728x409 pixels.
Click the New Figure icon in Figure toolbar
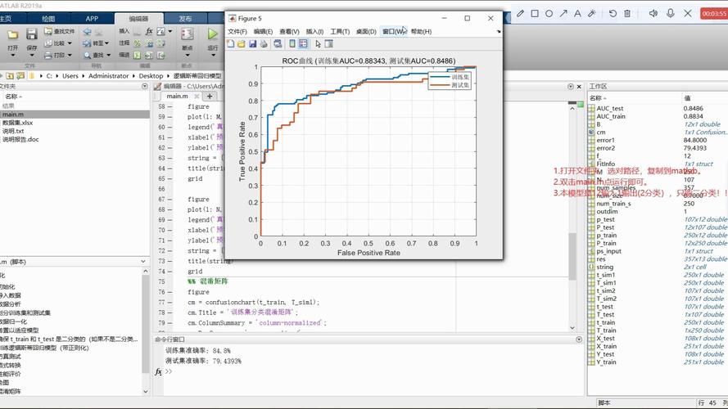pyautogui.click(x=231, y=44)
